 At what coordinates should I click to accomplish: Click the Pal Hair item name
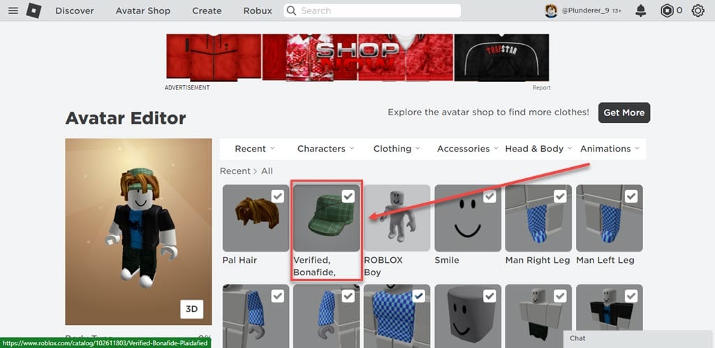[x=240, y=261]
